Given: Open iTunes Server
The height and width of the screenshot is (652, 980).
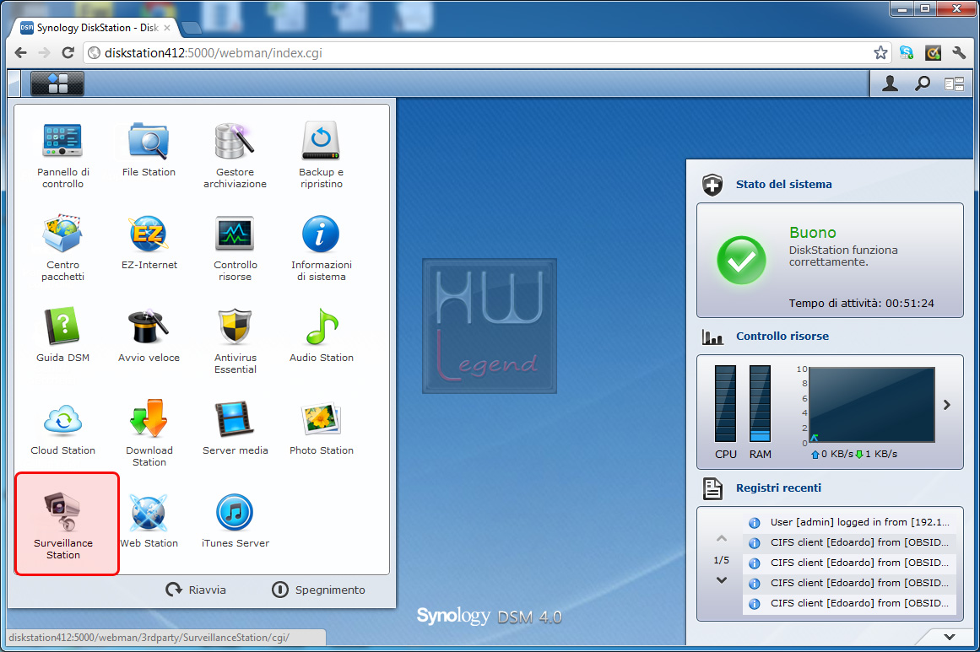Looking at the screenshot, I should click(x=235, y=521).
